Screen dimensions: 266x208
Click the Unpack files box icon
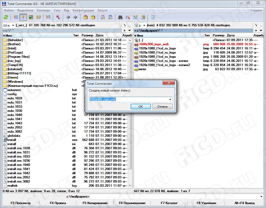(93, 17)
